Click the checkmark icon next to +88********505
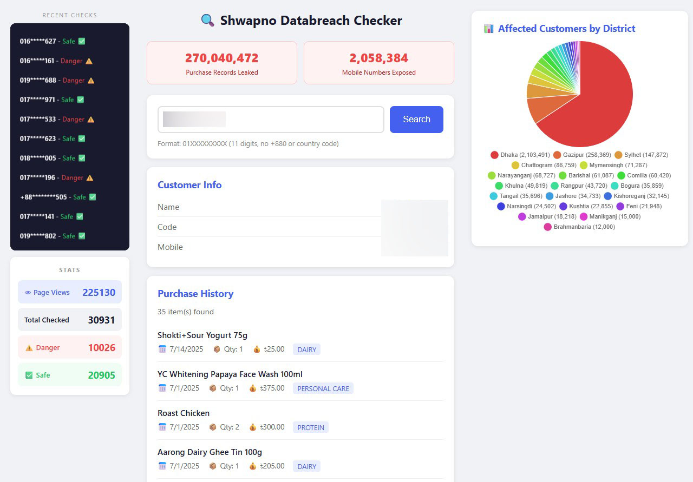This screenshot has height=482, width=693. click(93, 197)
